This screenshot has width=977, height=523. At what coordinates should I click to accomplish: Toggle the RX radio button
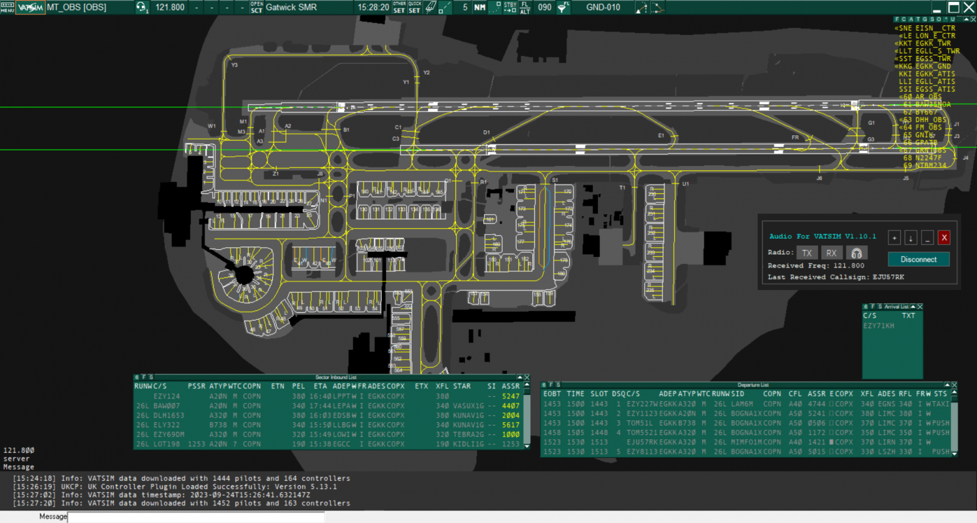pos(831,253)
